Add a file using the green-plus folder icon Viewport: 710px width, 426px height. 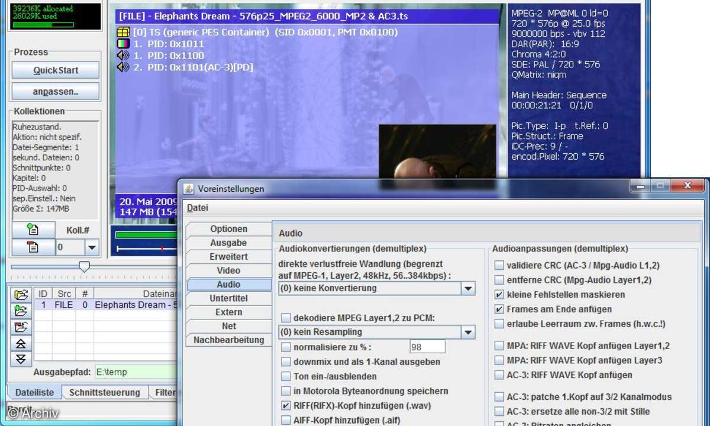[x=21, y=311]
